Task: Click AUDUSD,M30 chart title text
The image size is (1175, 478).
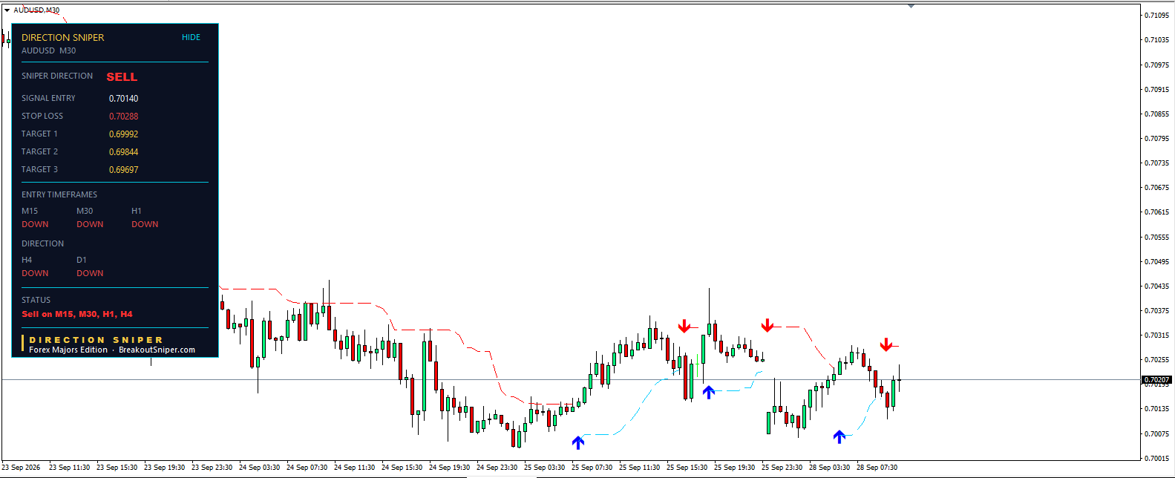Action: (36, 10)
